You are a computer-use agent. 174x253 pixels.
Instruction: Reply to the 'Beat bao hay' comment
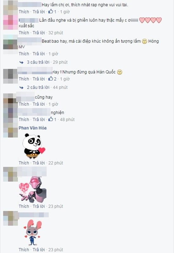point(39,54)
